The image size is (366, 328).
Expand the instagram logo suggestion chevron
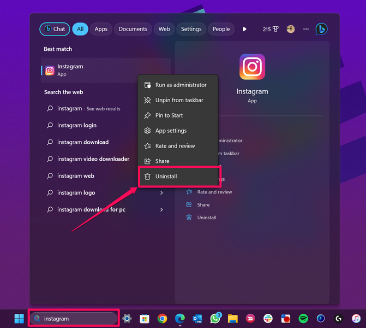[x=161, y=193]
